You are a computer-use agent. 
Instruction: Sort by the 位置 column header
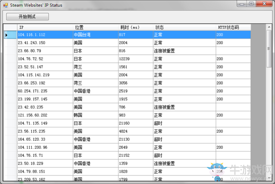pos(96,27)
